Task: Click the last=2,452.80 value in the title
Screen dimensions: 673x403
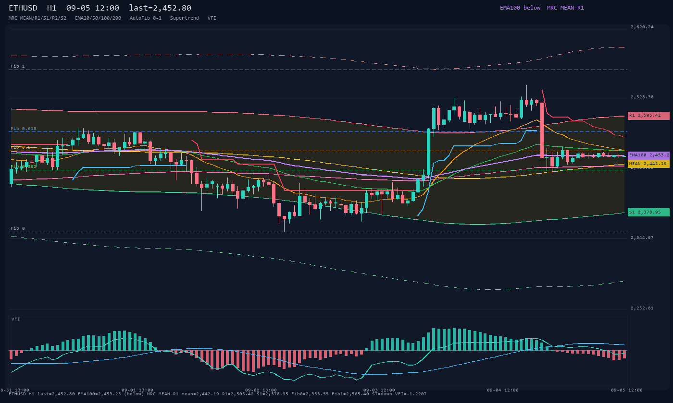Action: click(x=160, y=8)
